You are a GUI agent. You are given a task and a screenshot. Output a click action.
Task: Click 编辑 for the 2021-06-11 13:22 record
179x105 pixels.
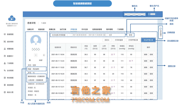click(145, 67)
